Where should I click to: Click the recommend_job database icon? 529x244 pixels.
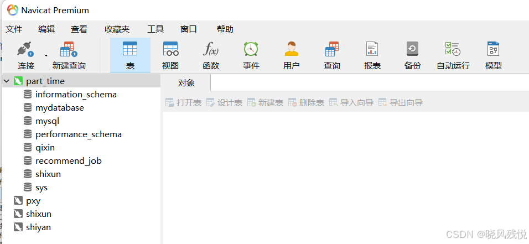pyautogui.click(x=28, y=160)
